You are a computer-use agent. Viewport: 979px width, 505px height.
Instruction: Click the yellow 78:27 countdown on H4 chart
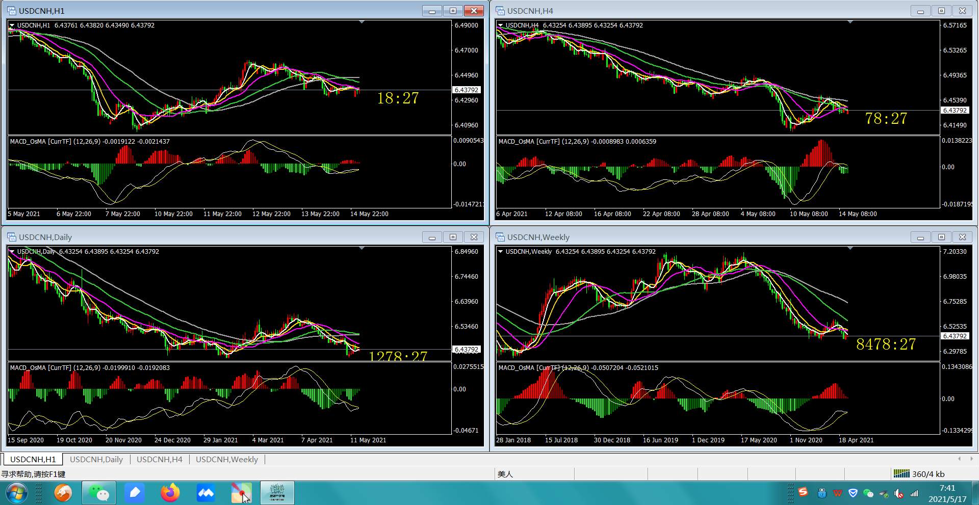coord(886,118)
